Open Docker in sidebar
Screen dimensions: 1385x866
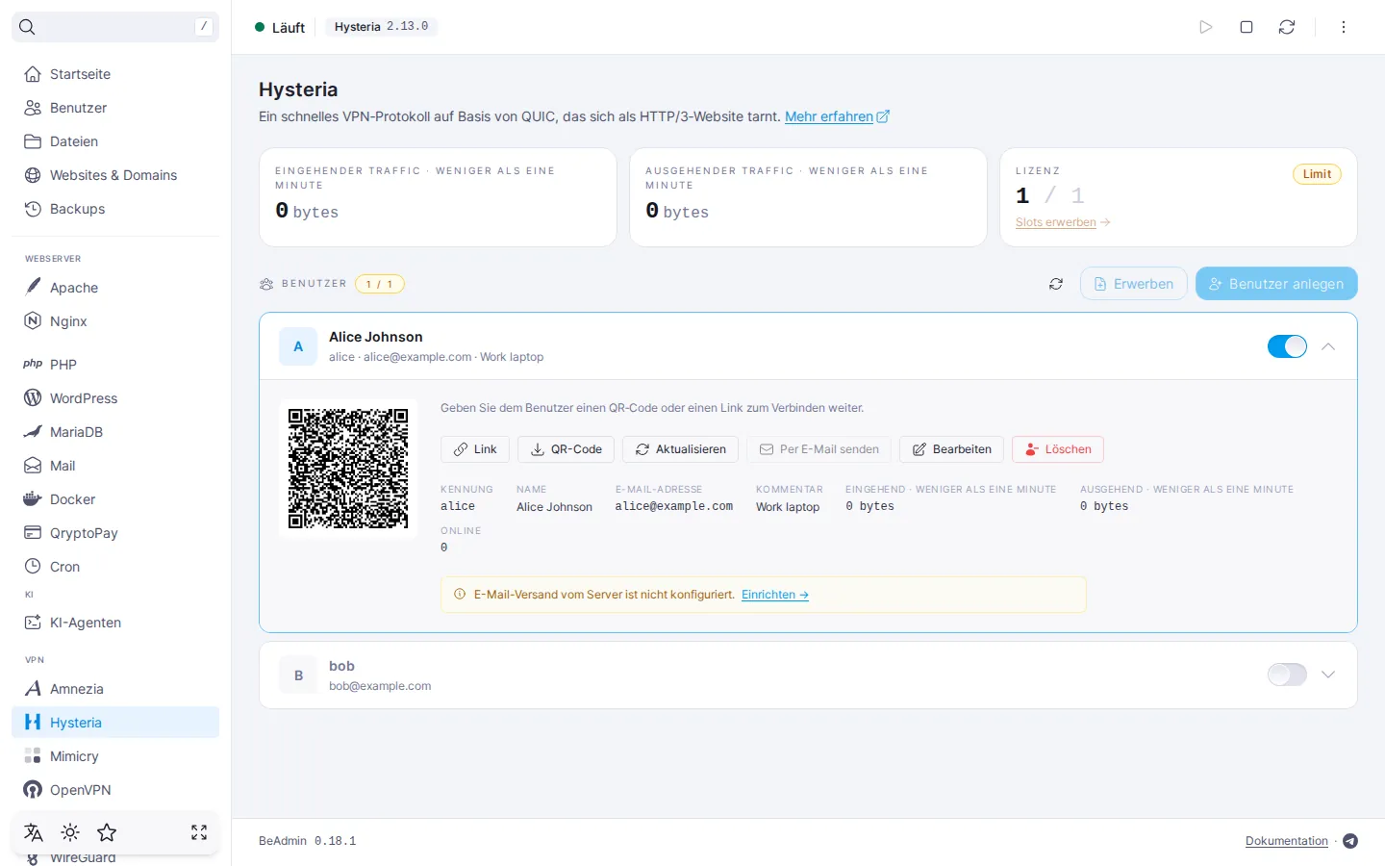(115, 499)
